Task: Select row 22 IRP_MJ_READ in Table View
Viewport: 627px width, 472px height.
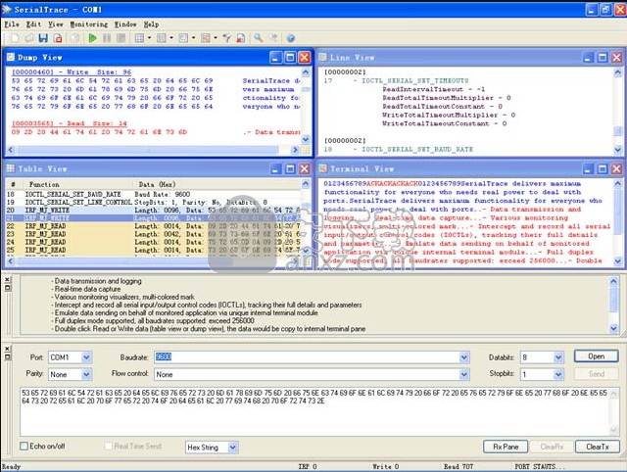Action: click(x=153, y=226)
